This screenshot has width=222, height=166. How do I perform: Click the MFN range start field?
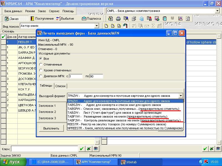pyautogui.click(x=75, y=76)
